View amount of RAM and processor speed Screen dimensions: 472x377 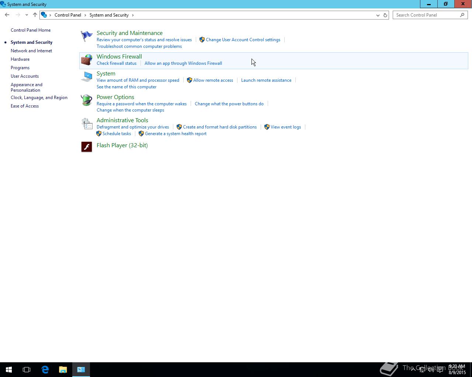138,80
